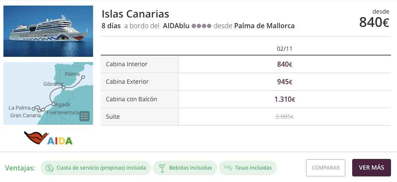This screenshot has width=397, height=182.
Task: Click the AIDAblu ship name
Action: [x=176, y=26]
